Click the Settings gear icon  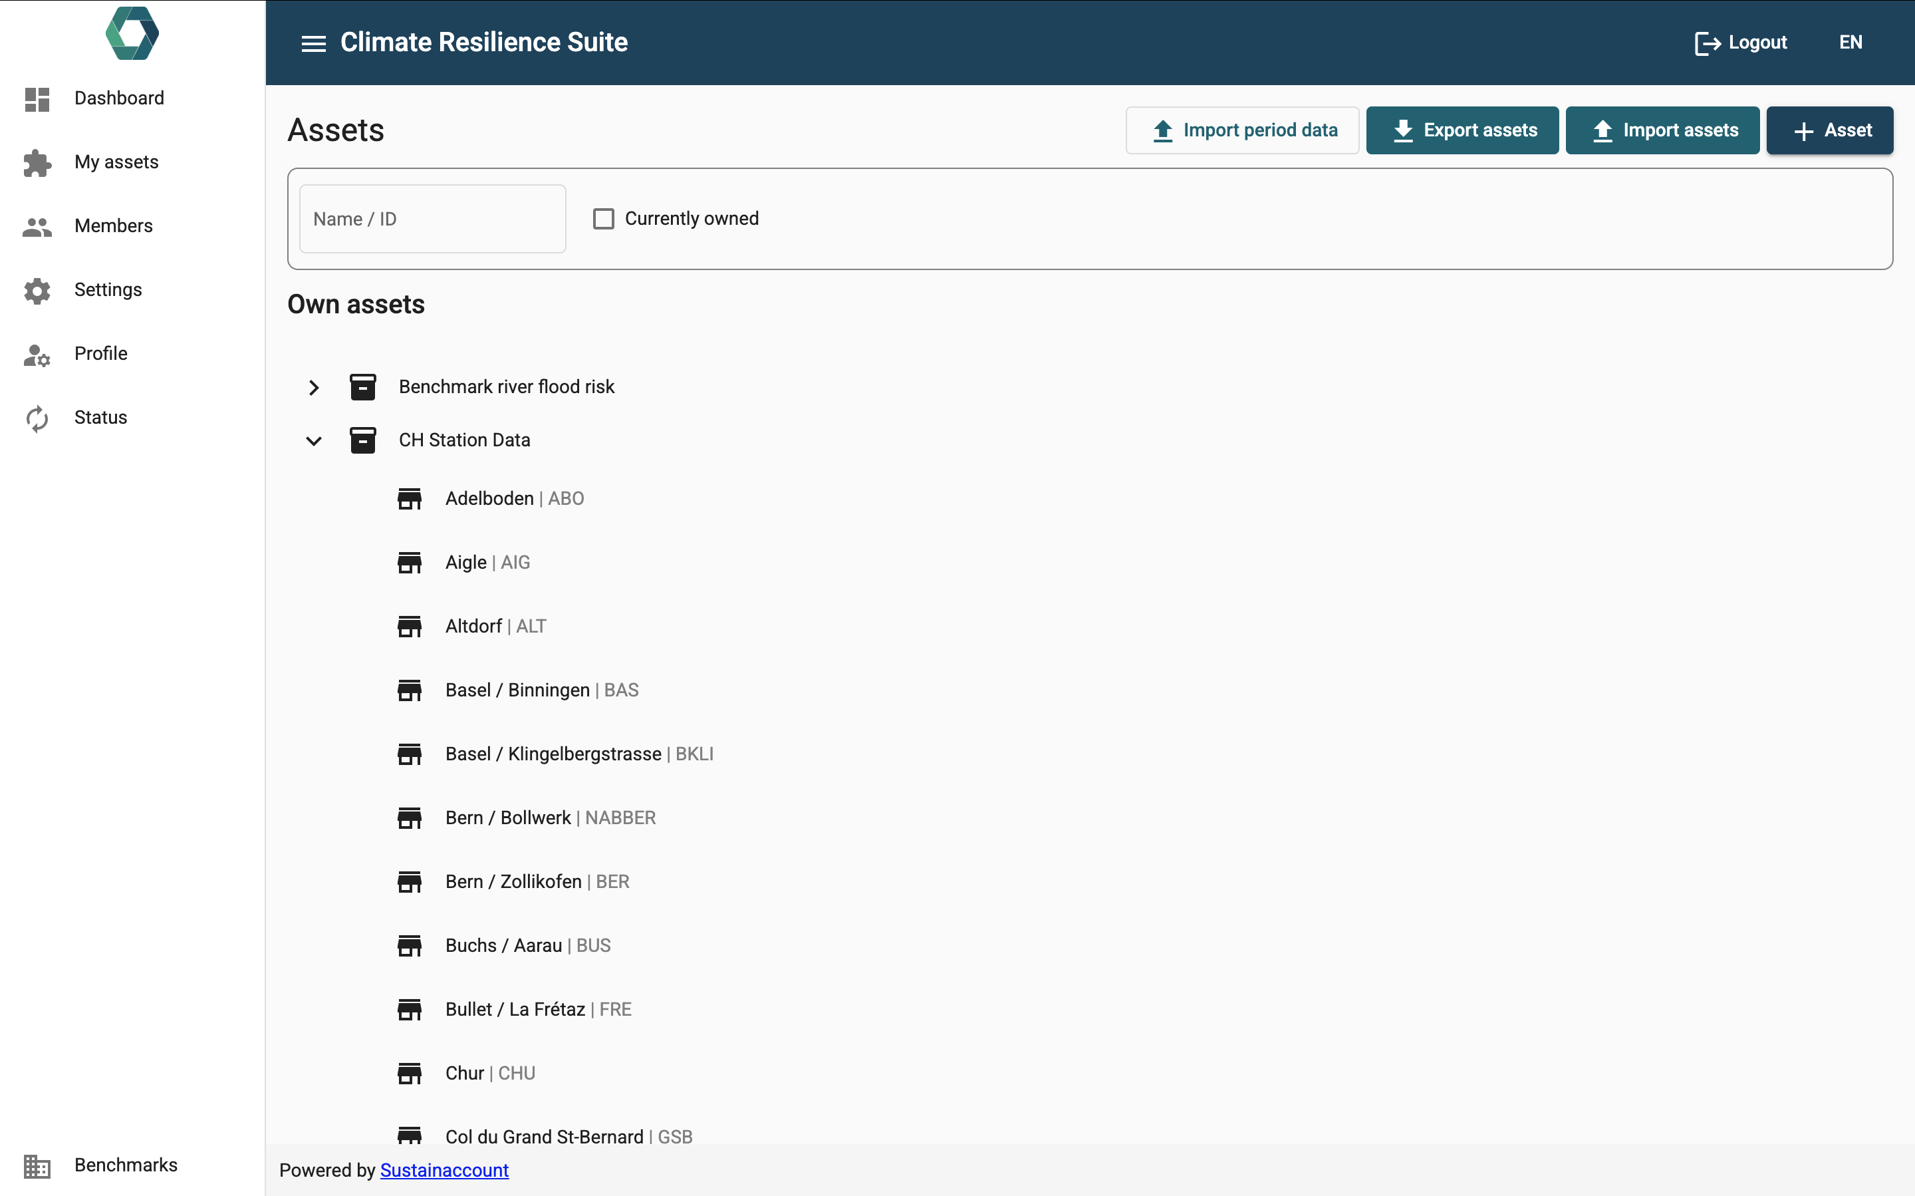(37, 290)
